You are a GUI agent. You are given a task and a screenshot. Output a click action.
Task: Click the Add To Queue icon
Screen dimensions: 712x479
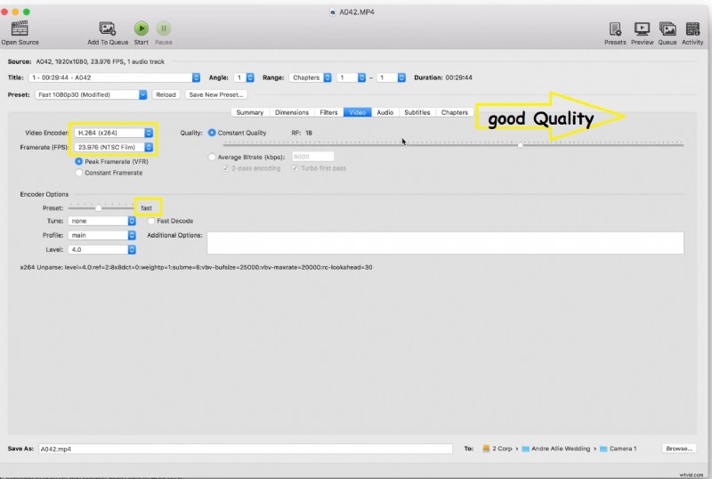click(107, 28)
